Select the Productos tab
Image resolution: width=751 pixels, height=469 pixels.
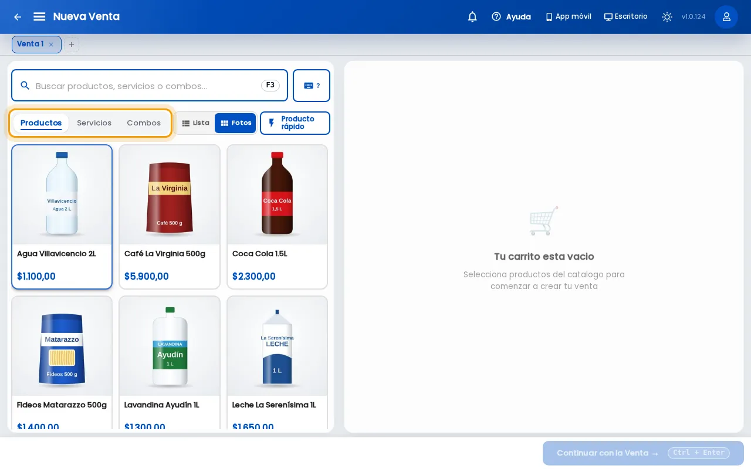coord(41,123)
